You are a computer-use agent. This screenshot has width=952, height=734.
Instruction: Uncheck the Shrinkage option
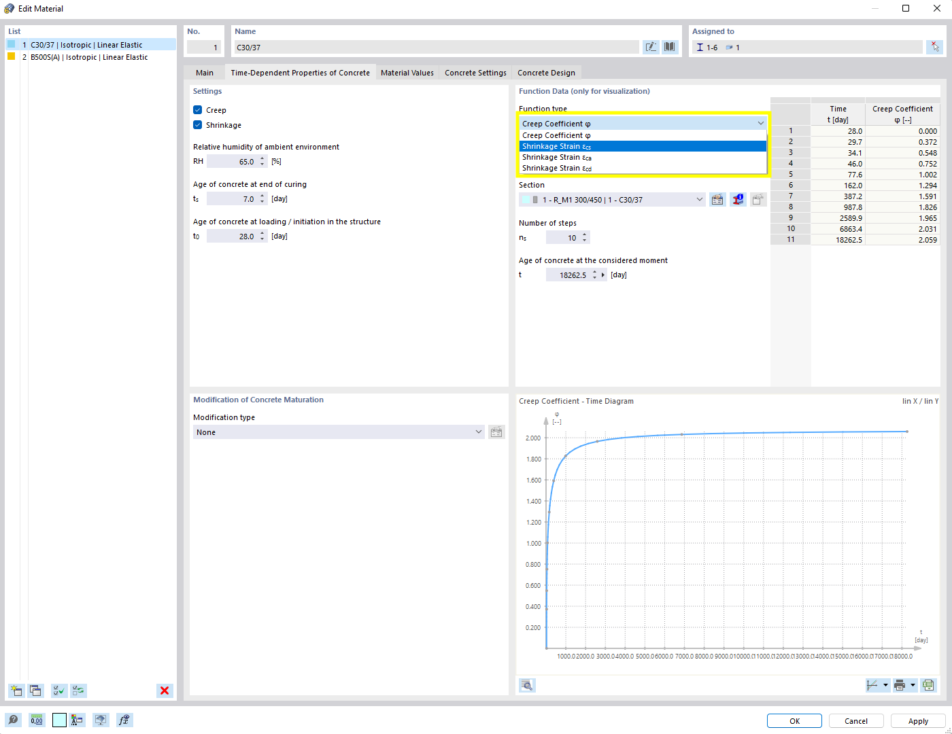click(x=197, y=124)
